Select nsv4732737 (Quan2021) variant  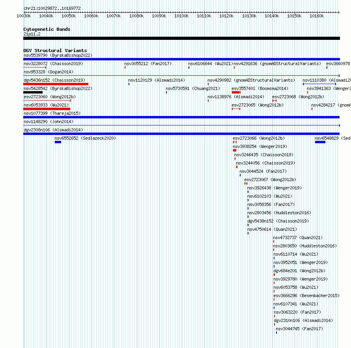pyautogui.click(x=298, y=238)
